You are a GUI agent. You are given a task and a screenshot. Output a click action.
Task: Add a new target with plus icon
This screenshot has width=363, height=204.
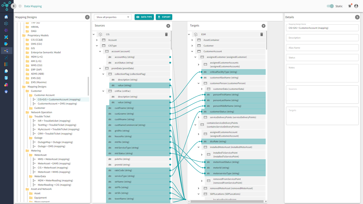tap(263, 26)
